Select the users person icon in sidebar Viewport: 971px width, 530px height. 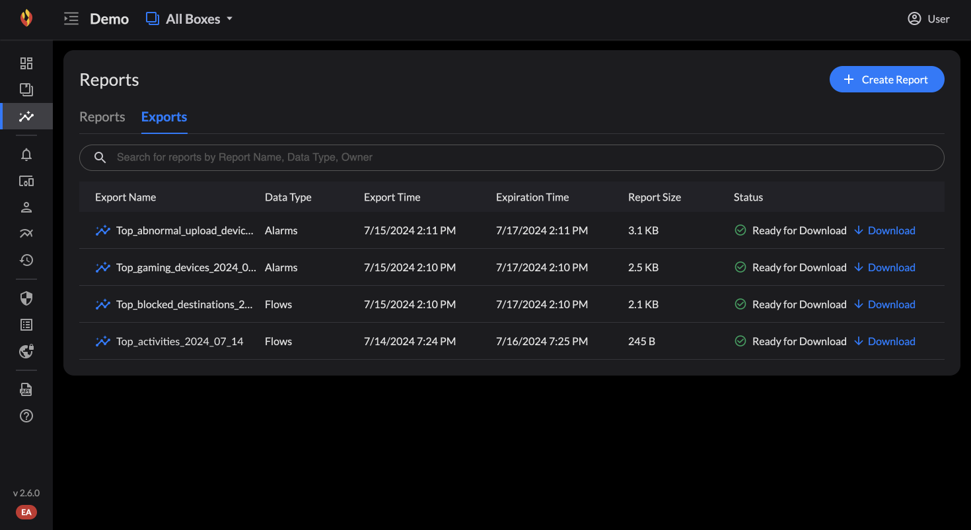tap(26, 207)
